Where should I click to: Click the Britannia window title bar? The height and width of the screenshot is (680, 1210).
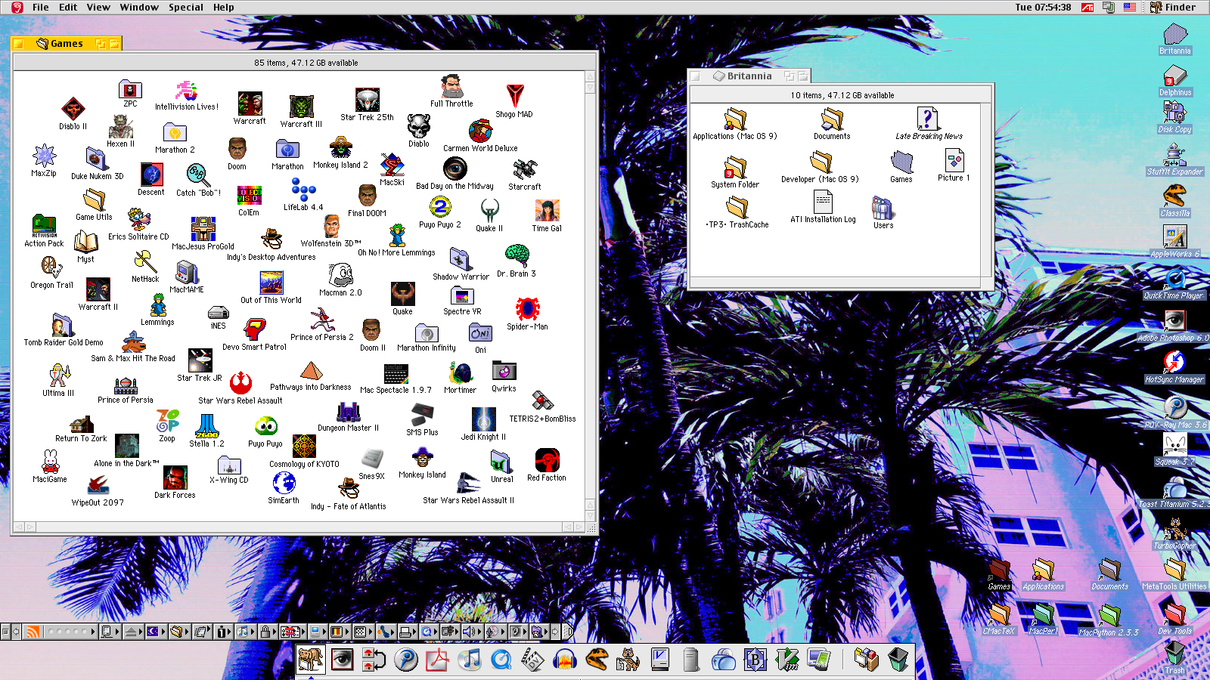(x=749, y=76)
